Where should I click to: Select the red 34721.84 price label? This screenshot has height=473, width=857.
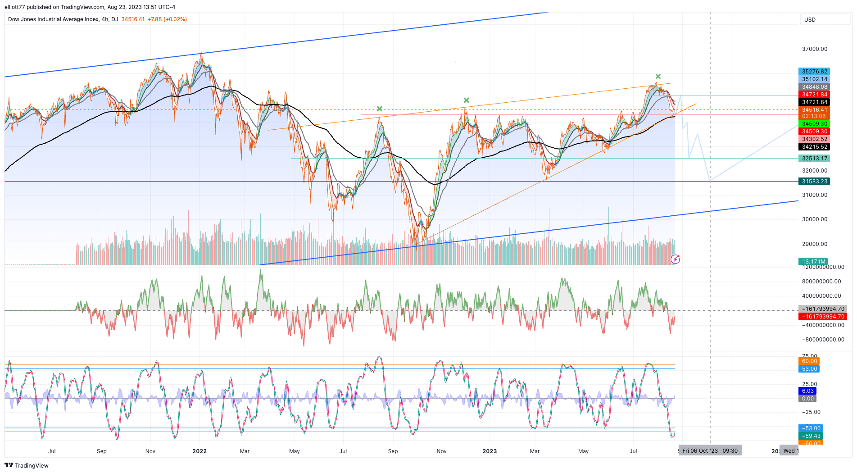click(814, 95)
